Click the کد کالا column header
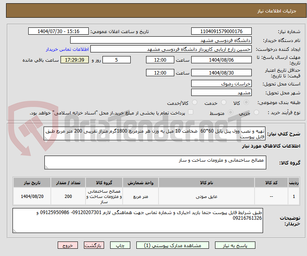 coord(271,183)
